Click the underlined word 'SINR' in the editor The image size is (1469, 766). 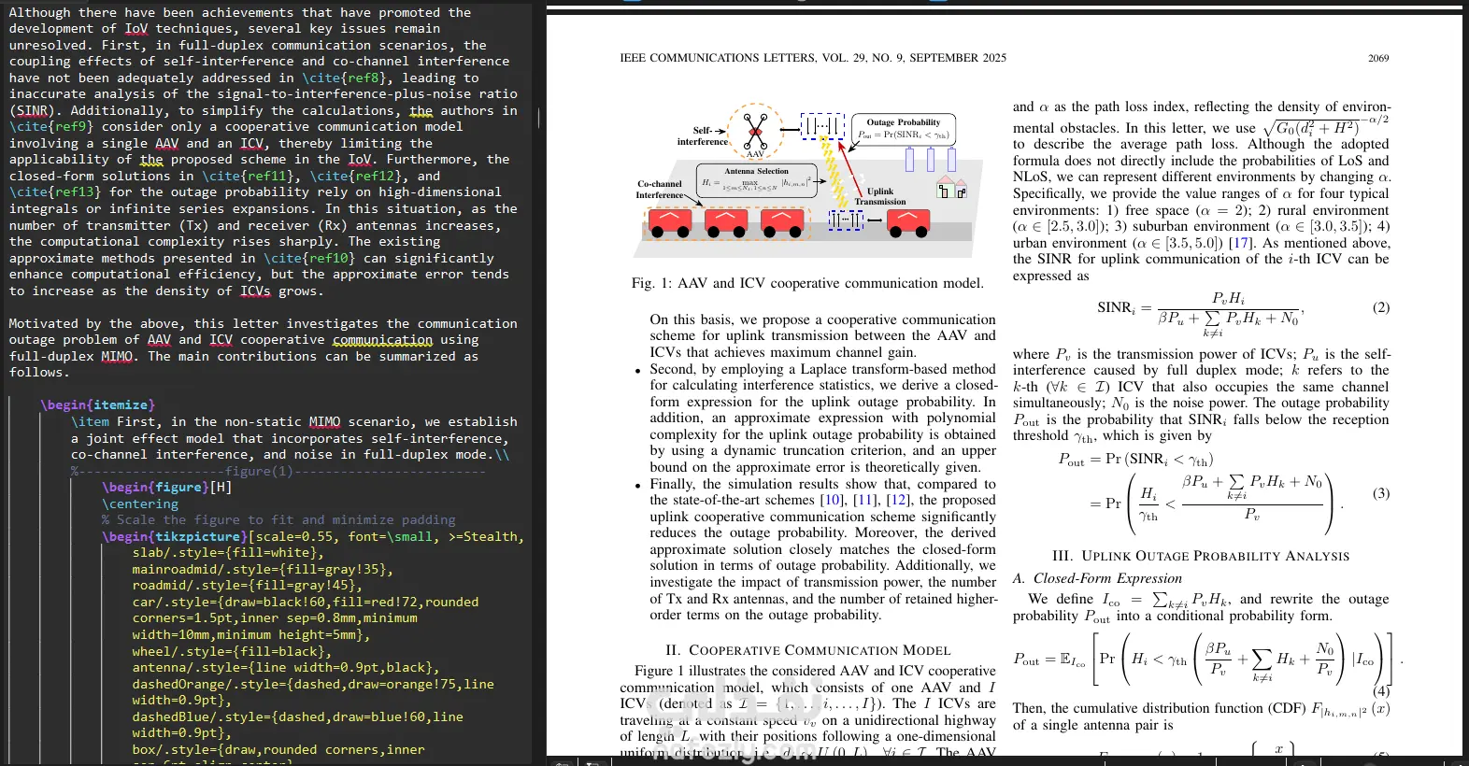click(x=32, y=110)
